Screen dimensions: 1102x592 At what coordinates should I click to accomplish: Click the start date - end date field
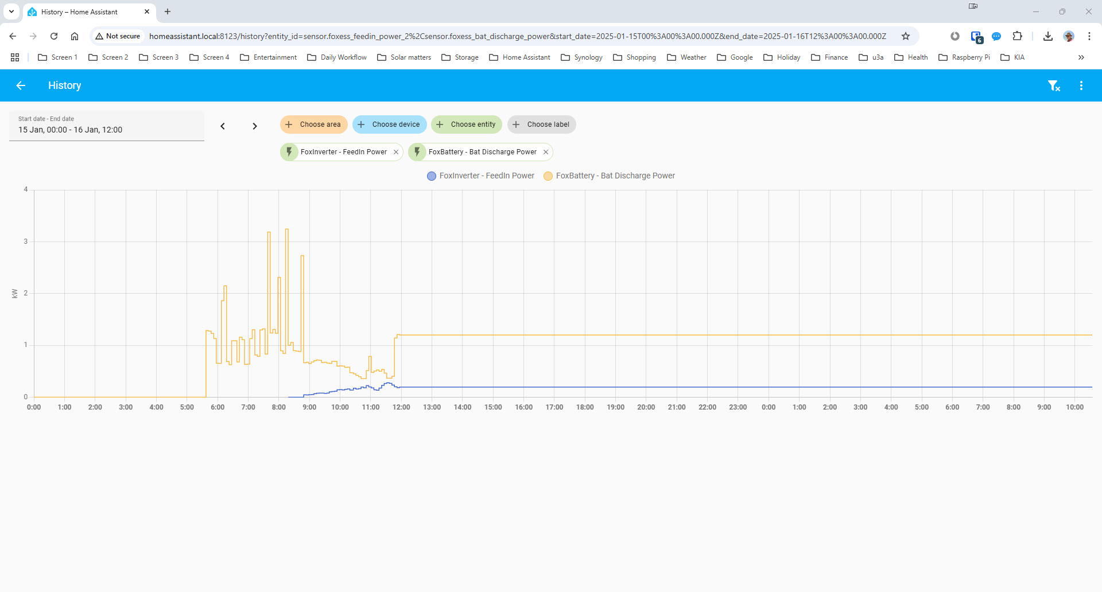tap(107, 126)
